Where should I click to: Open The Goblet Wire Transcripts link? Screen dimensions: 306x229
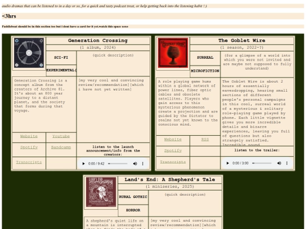click(x=173, y=162)
